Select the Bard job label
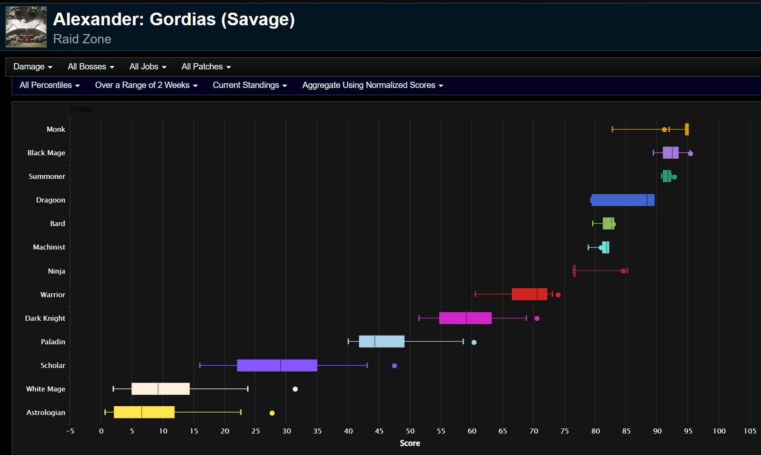 pos(58,224)
